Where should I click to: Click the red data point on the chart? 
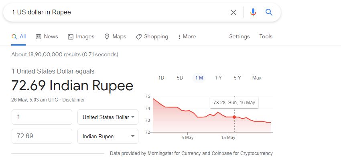coord(234,117)
